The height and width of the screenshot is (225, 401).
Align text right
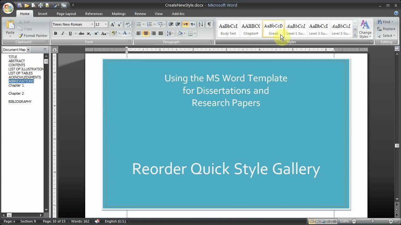[x=153, y=33]
